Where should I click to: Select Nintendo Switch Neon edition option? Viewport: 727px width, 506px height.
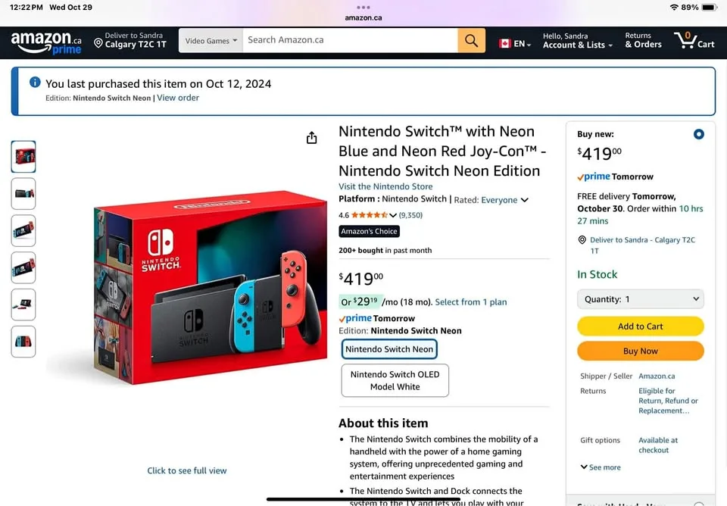[x=389, y=349]
